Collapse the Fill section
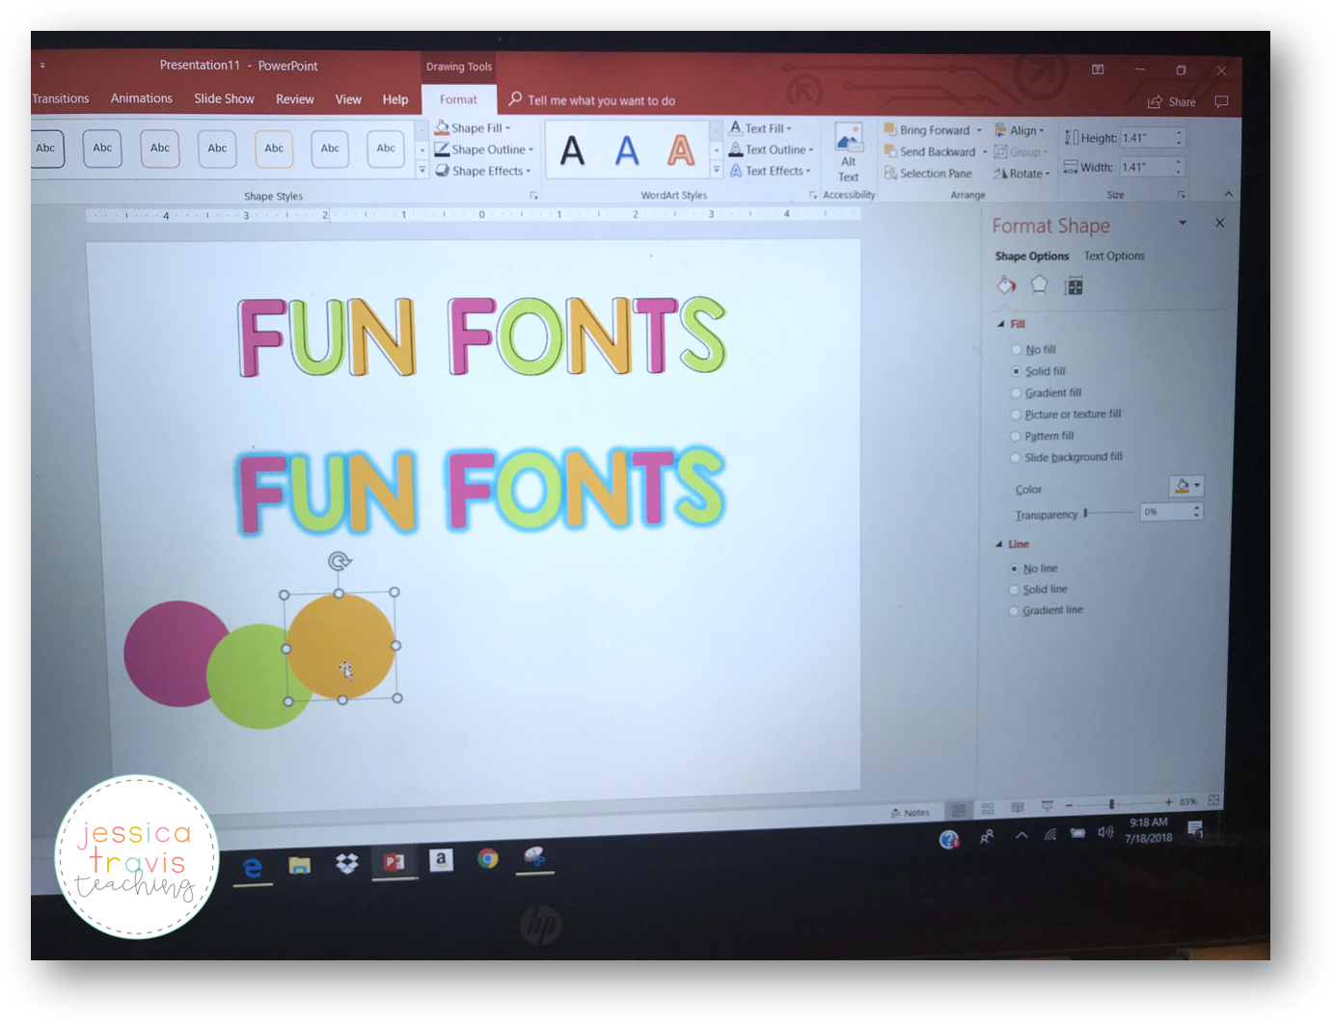 tap(1001, 324)
